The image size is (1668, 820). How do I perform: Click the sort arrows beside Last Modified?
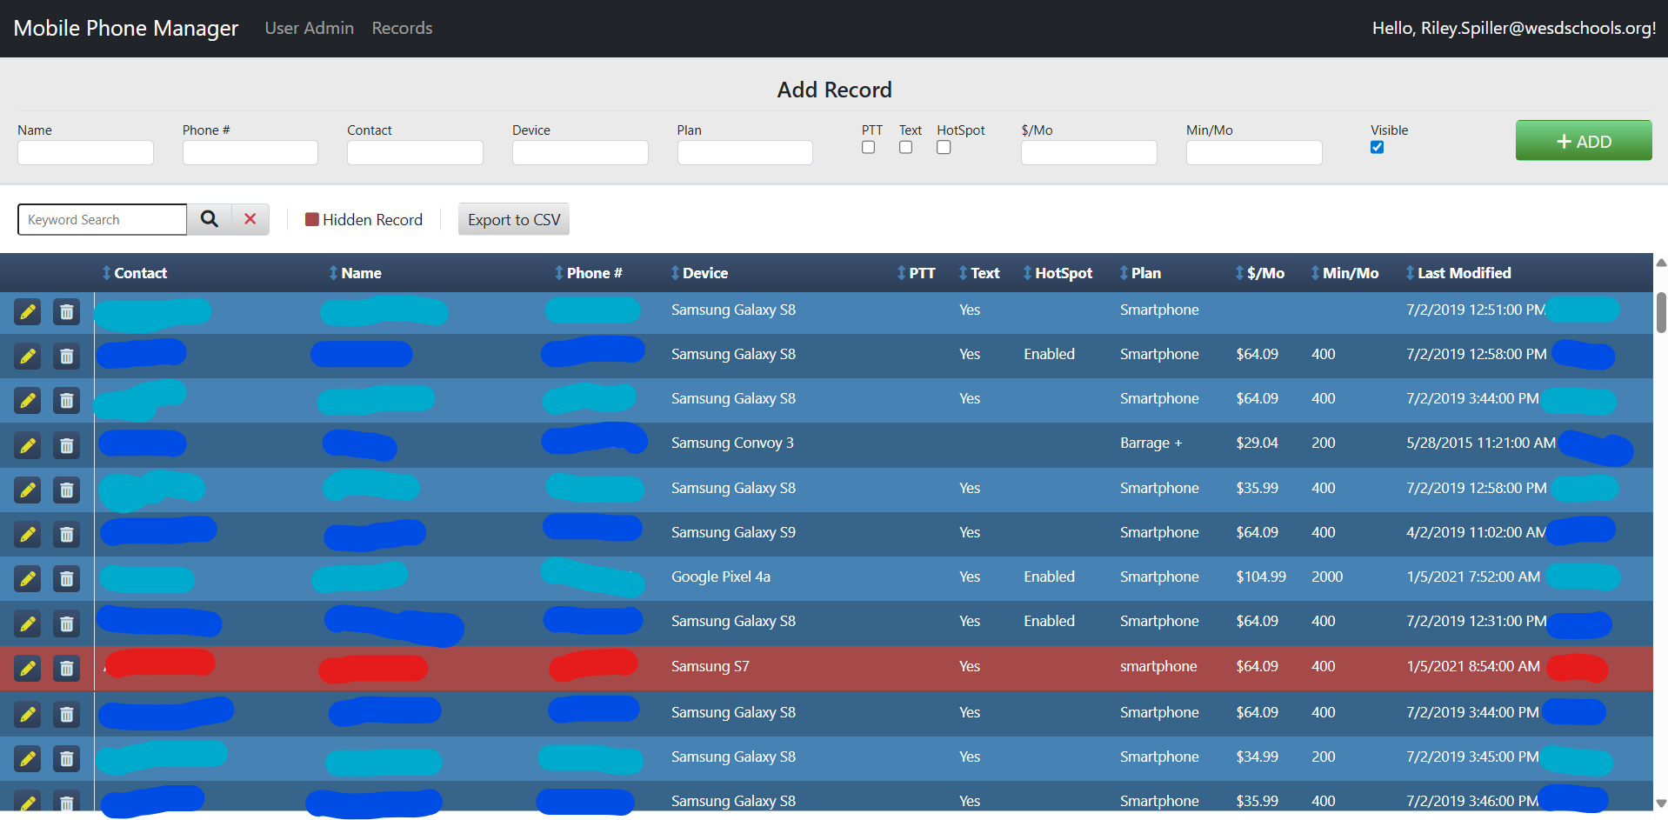coord(1410,273)
